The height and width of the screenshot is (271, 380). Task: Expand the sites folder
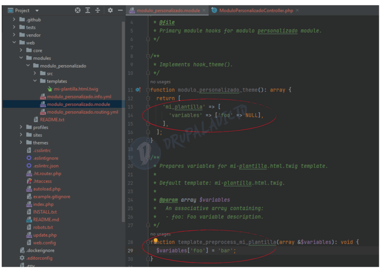(x=21, y=135)
